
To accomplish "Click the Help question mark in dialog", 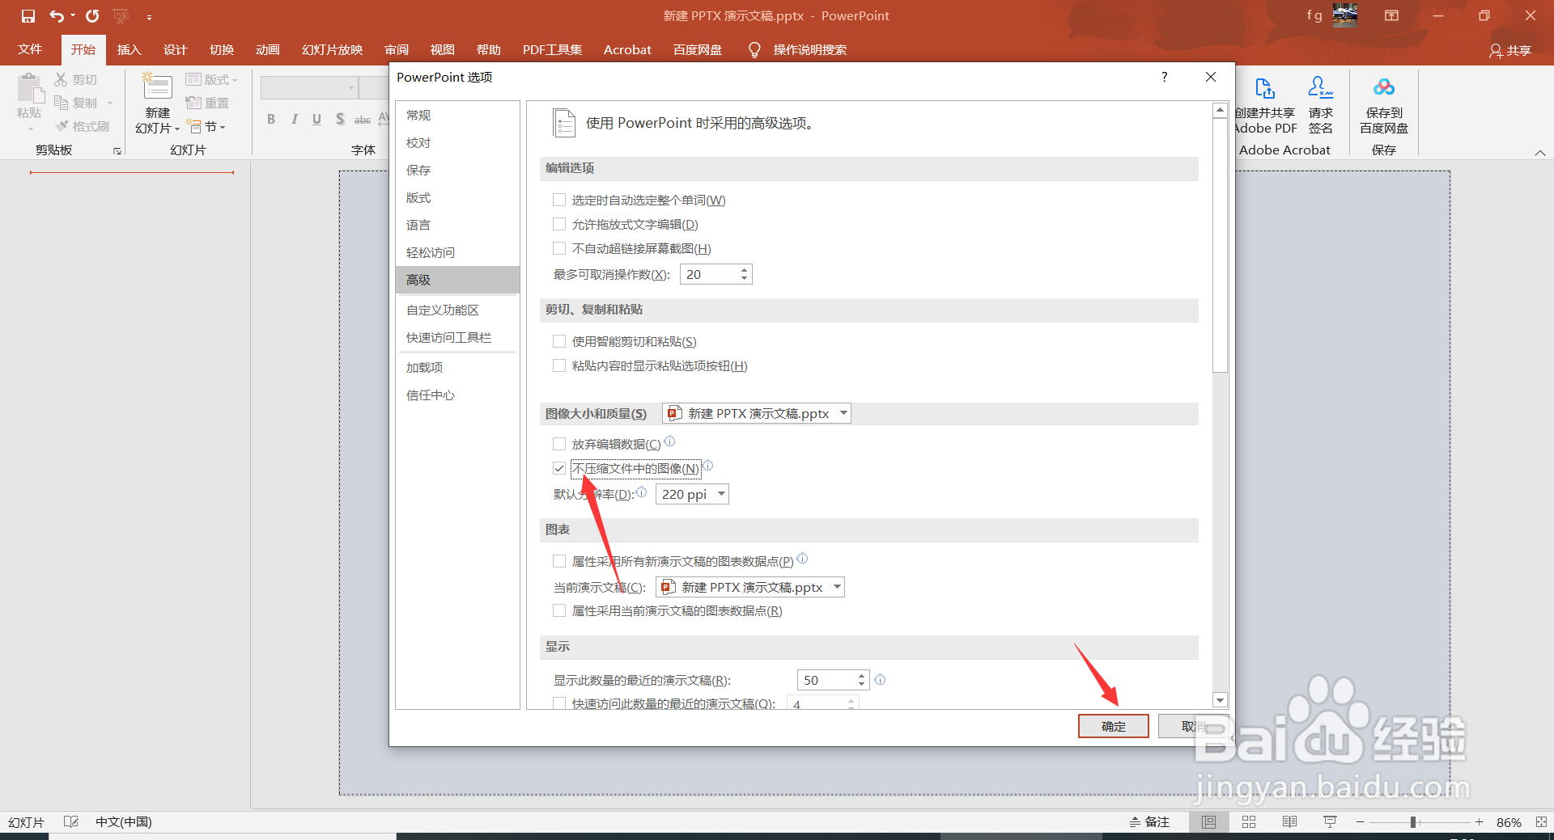I will (1164, 77).
